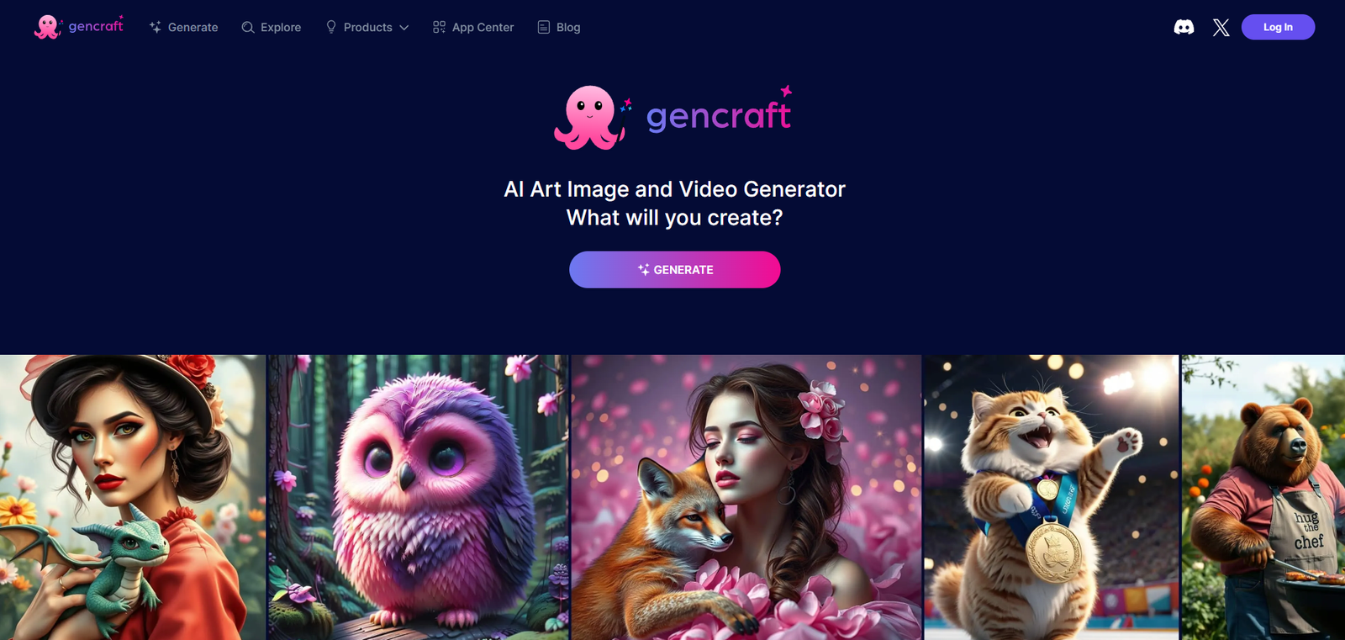Image resolution: width=1345 pixels, height=640 pixels.
Task: Click the grid icon beside App Center
Action: pyautogui.click(x=439, y=27)
